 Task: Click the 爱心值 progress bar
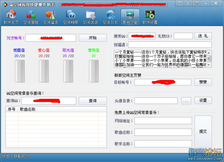click(x=44, y=71)
